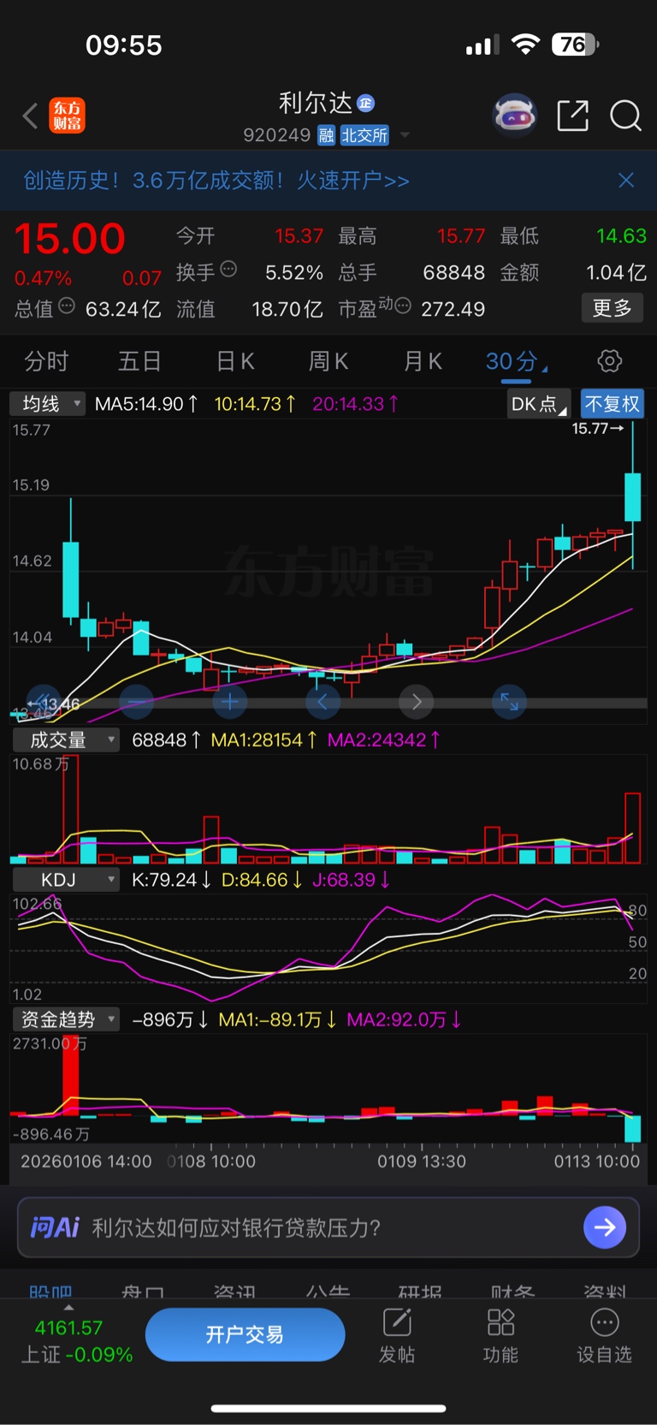
Task: Move chart forward with right chevron
Action: [416, 703]
